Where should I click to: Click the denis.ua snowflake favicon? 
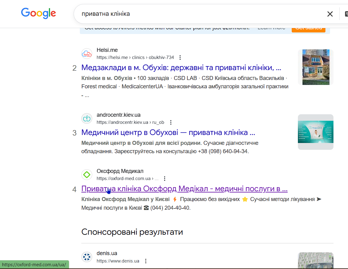pos(87,257)
